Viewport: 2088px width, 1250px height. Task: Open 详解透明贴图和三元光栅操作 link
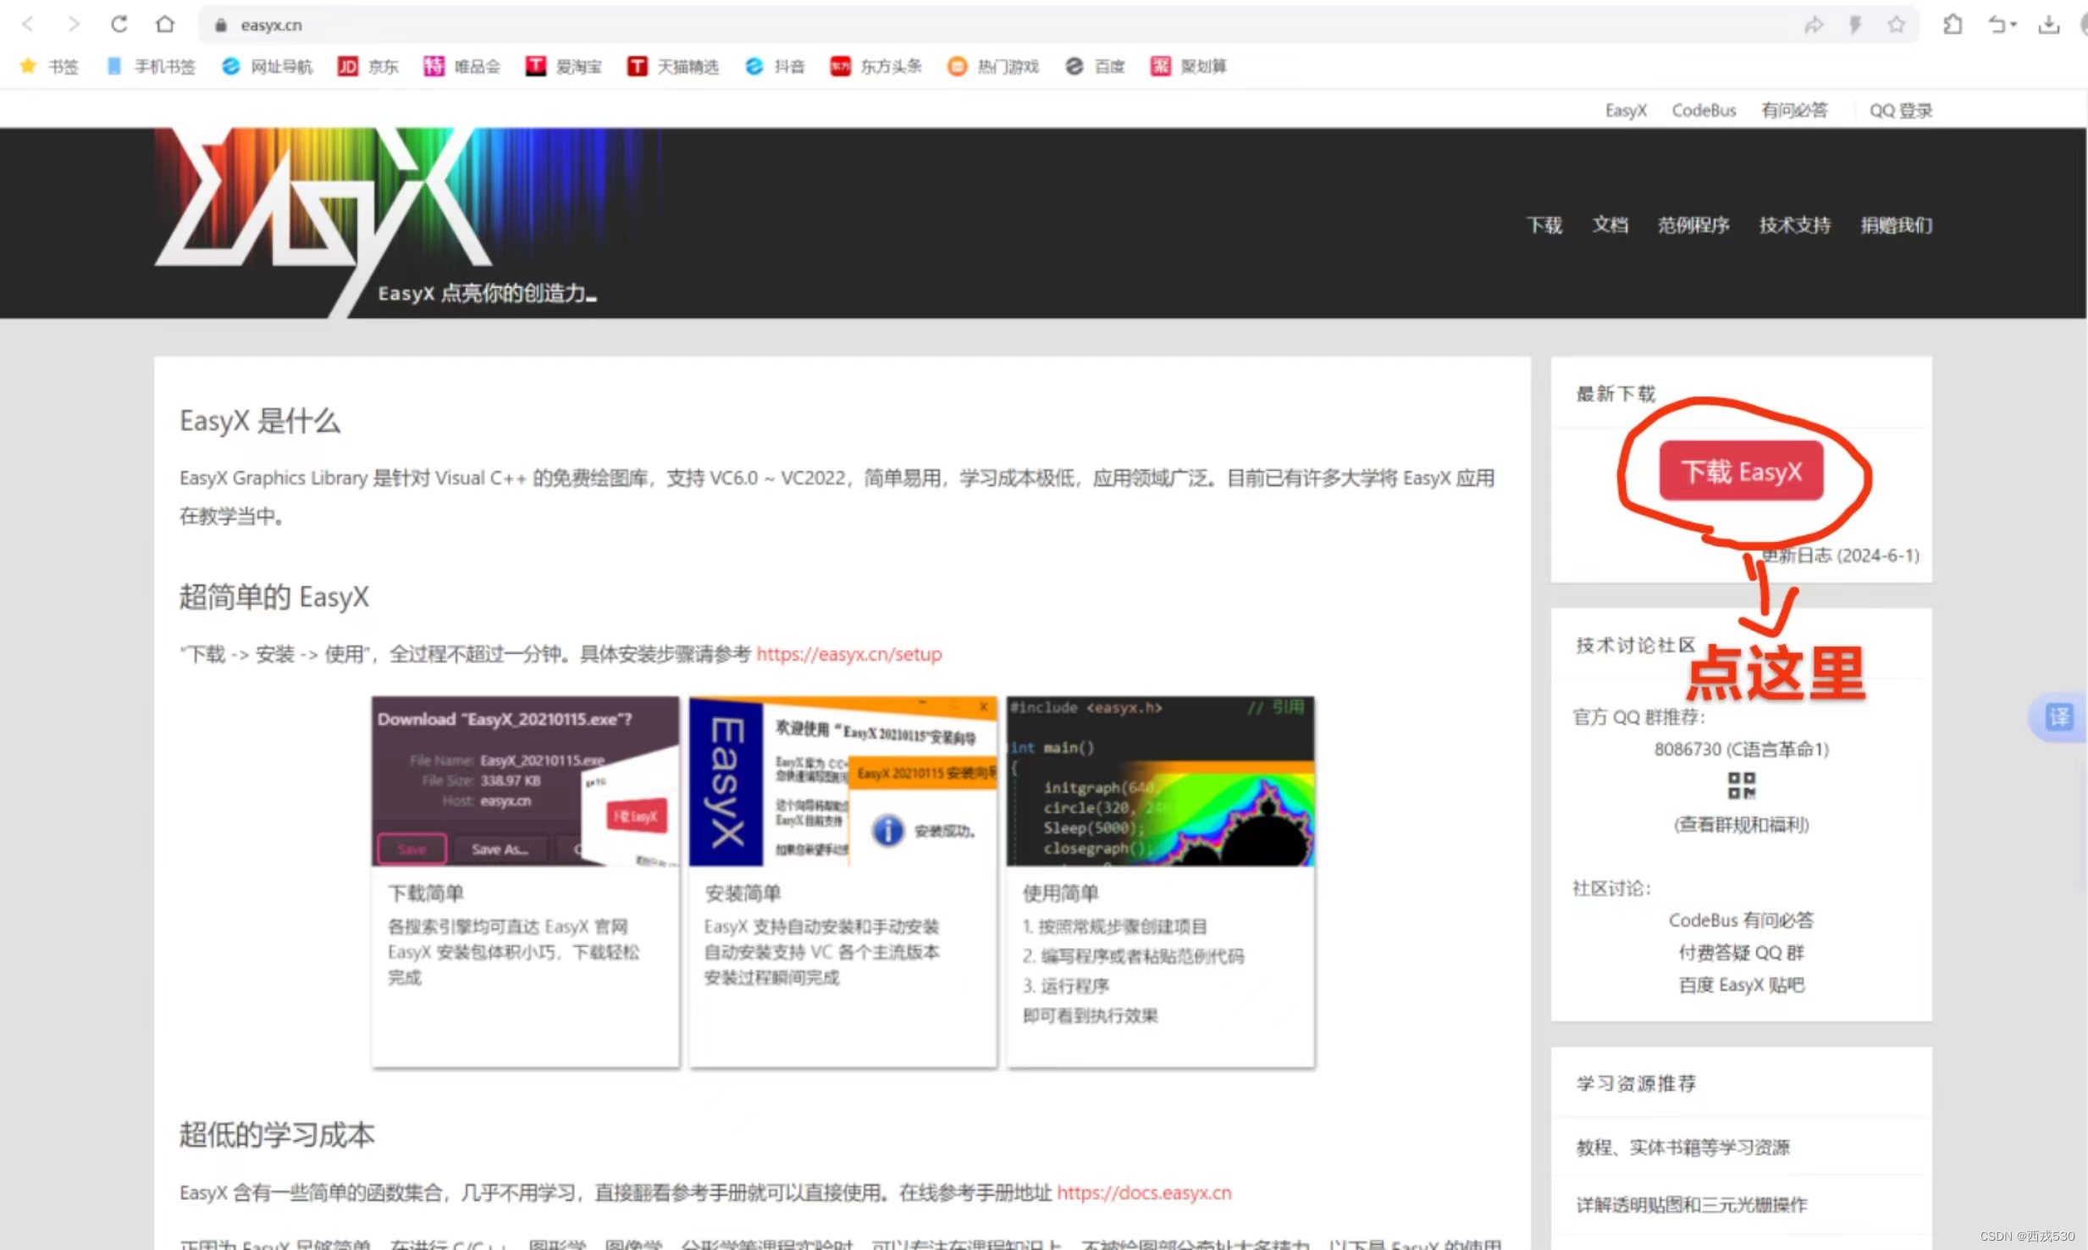[x=1691, y=1204]
